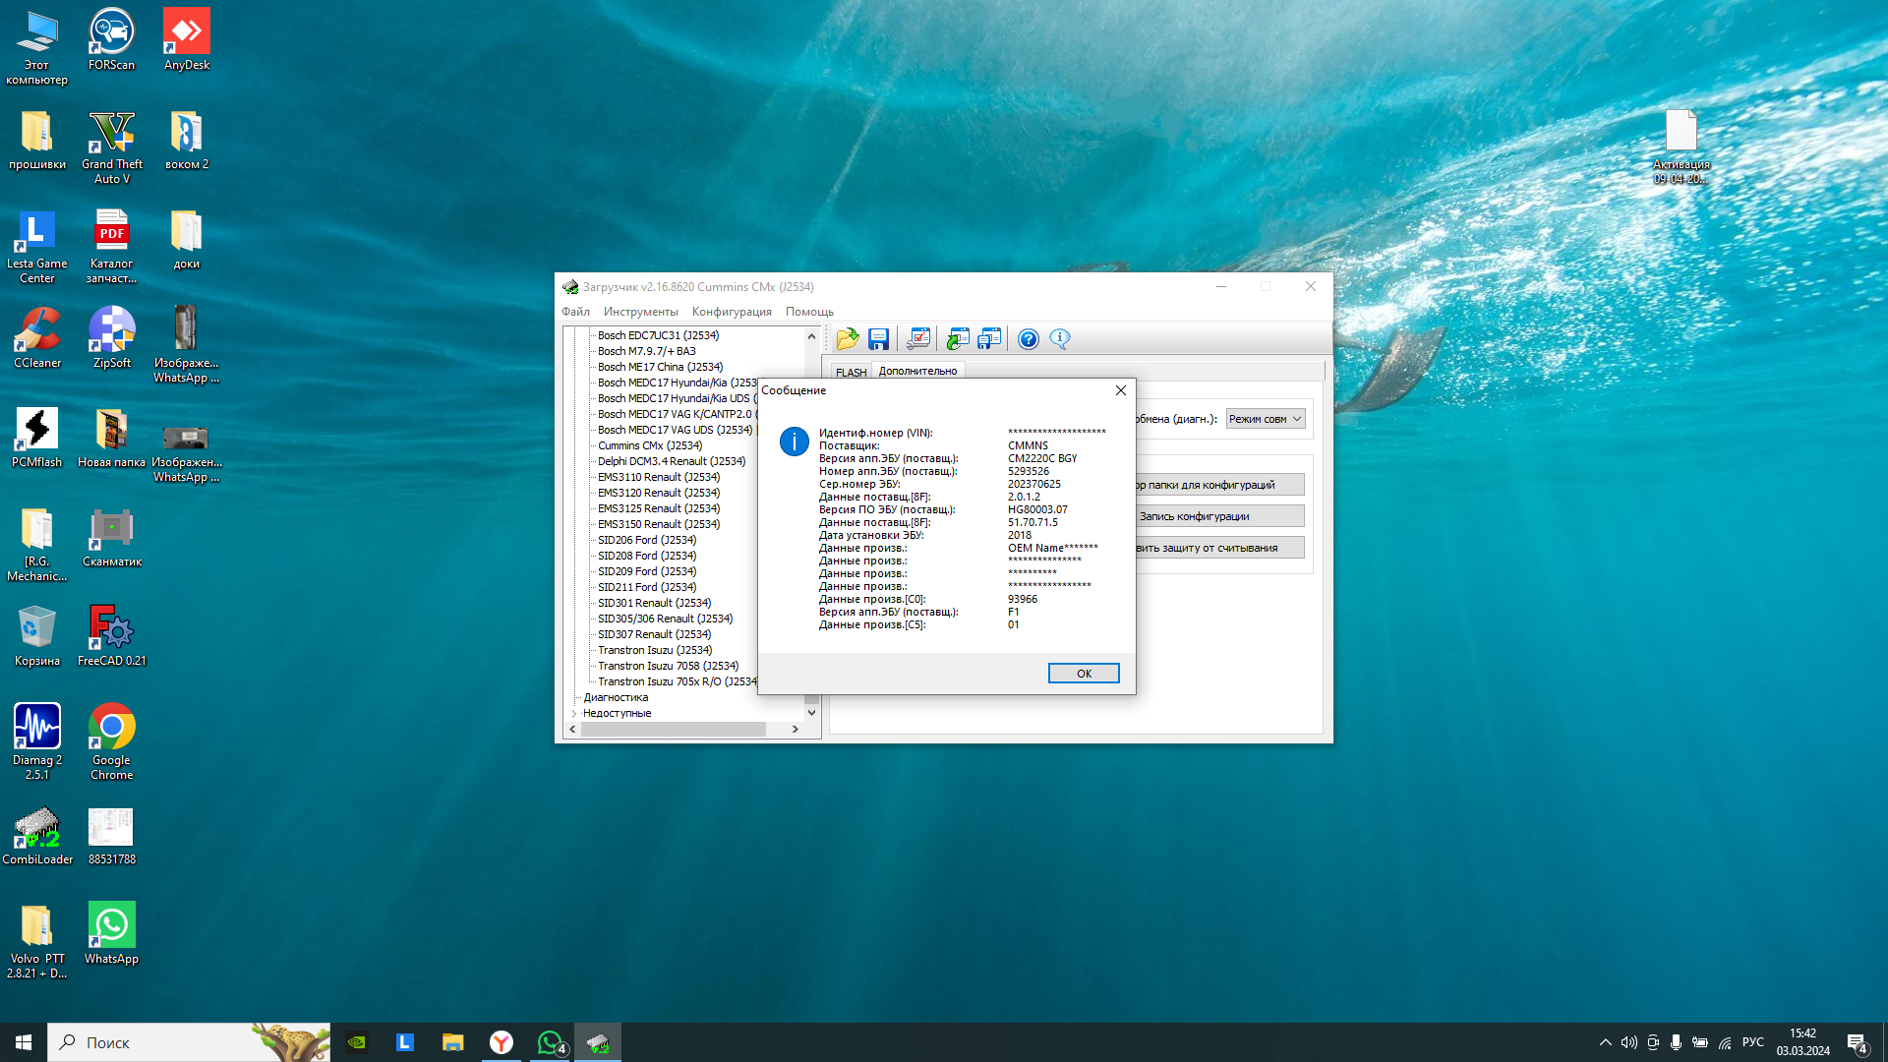1888x1062 pixels.
Task: Select SID208 Ford (J2534) module
Action: pos(646,556)
